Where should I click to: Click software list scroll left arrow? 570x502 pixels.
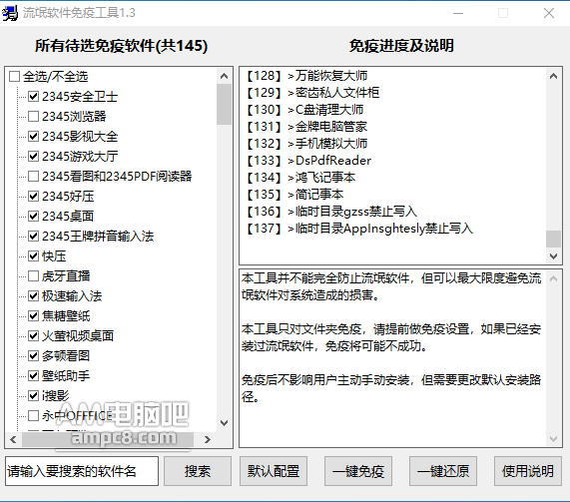point(13,439)
